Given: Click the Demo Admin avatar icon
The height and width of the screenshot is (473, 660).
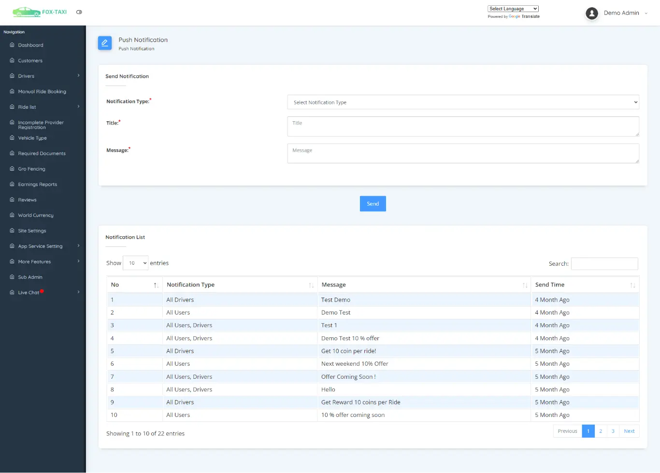Looking at the screenshot, I should pos(592,13).
